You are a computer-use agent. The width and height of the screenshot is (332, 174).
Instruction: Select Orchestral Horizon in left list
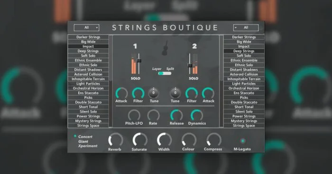88,88
